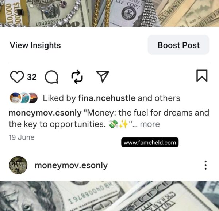Open the hundred-dollar bills post image
This screenshot has width=219, height=211.
[109, 196]
